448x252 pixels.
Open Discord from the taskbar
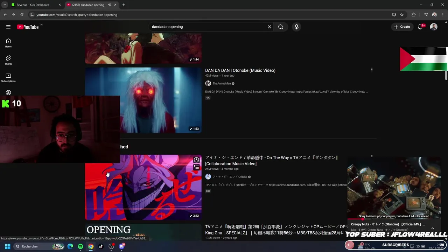point(121,246)
